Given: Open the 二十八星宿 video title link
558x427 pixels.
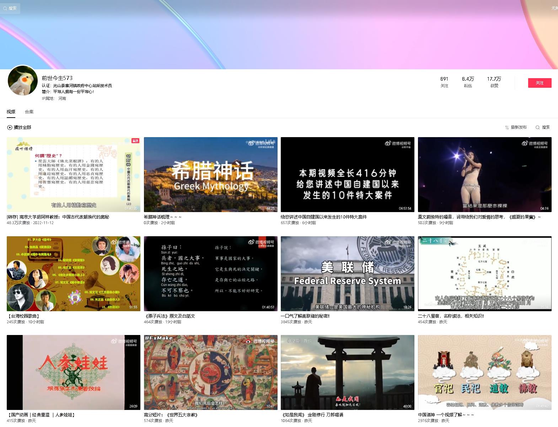Looking at the screenshot, I should point(450,316).
